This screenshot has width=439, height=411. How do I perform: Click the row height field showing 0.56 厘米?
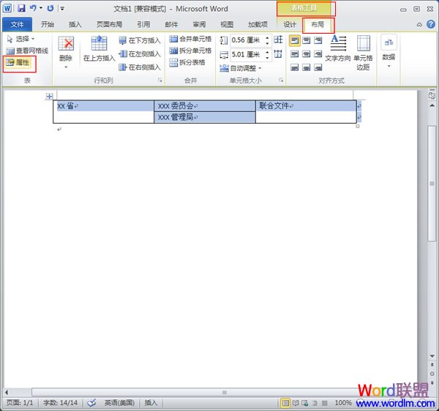tap(247, 40)
